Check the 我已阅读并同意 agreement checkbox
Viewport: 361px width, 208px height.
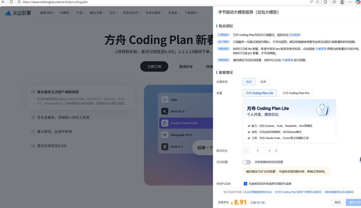point(220,192)
